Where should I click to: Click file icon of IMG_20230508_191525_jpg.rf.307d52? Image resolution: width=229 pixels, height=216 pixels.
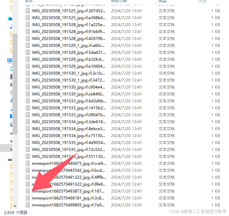[28, 11]
